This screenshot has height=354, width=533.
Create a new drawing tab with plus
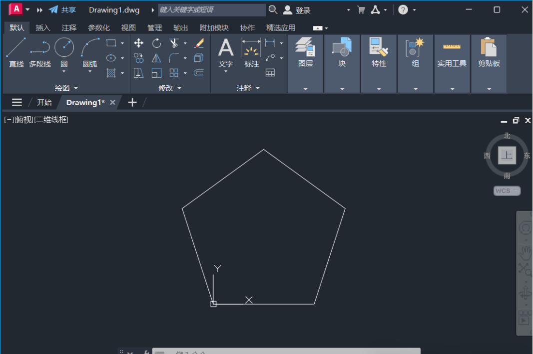tap(132, 102)
